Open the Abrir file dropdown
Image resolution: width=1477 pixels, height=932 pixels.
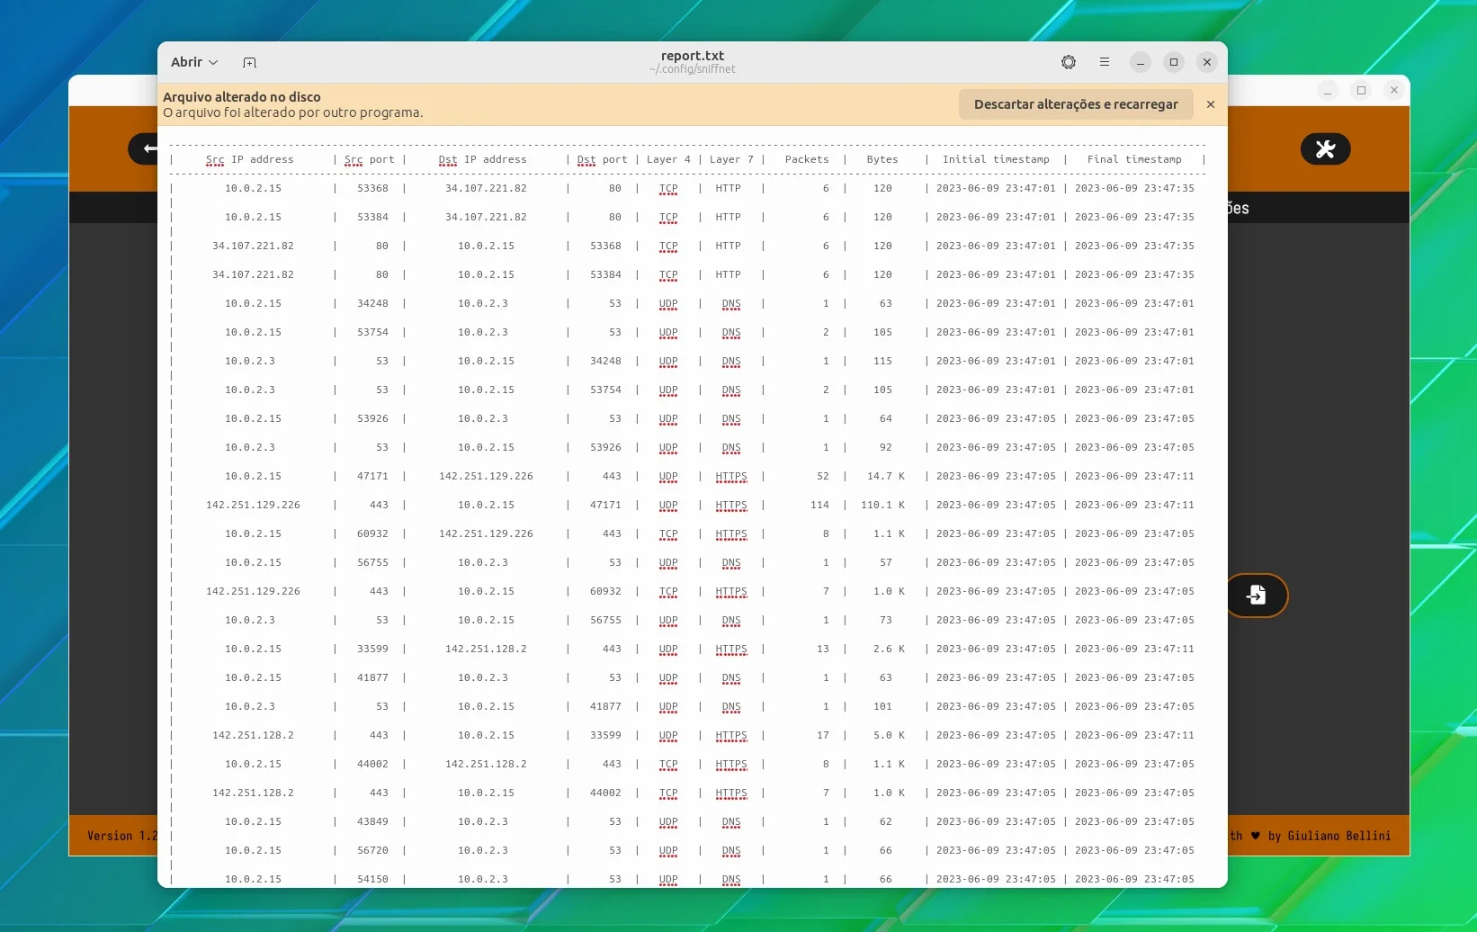pyautogui.click(x=194, y=62)
